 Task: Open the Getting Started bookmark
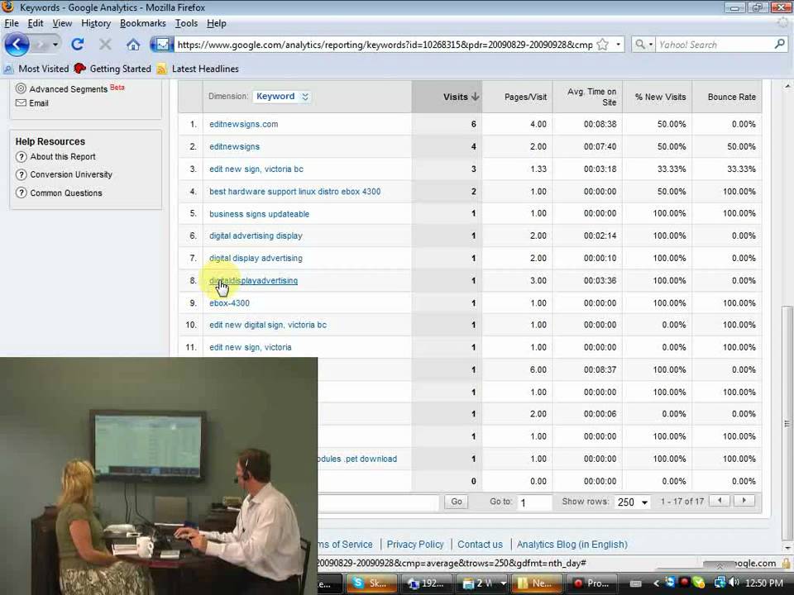112,69
